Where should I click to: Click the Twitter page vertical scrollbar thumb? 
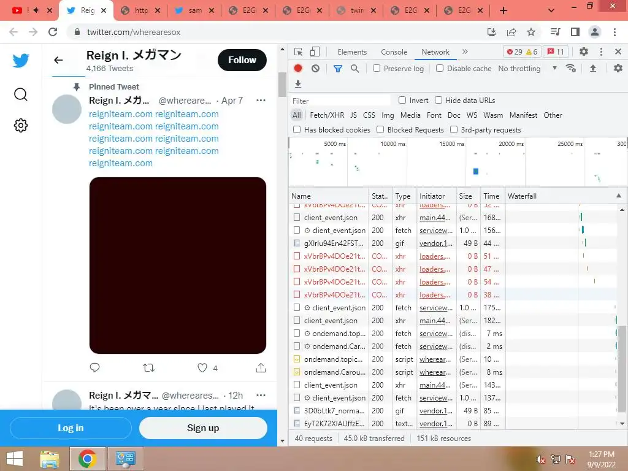point(282,85)
